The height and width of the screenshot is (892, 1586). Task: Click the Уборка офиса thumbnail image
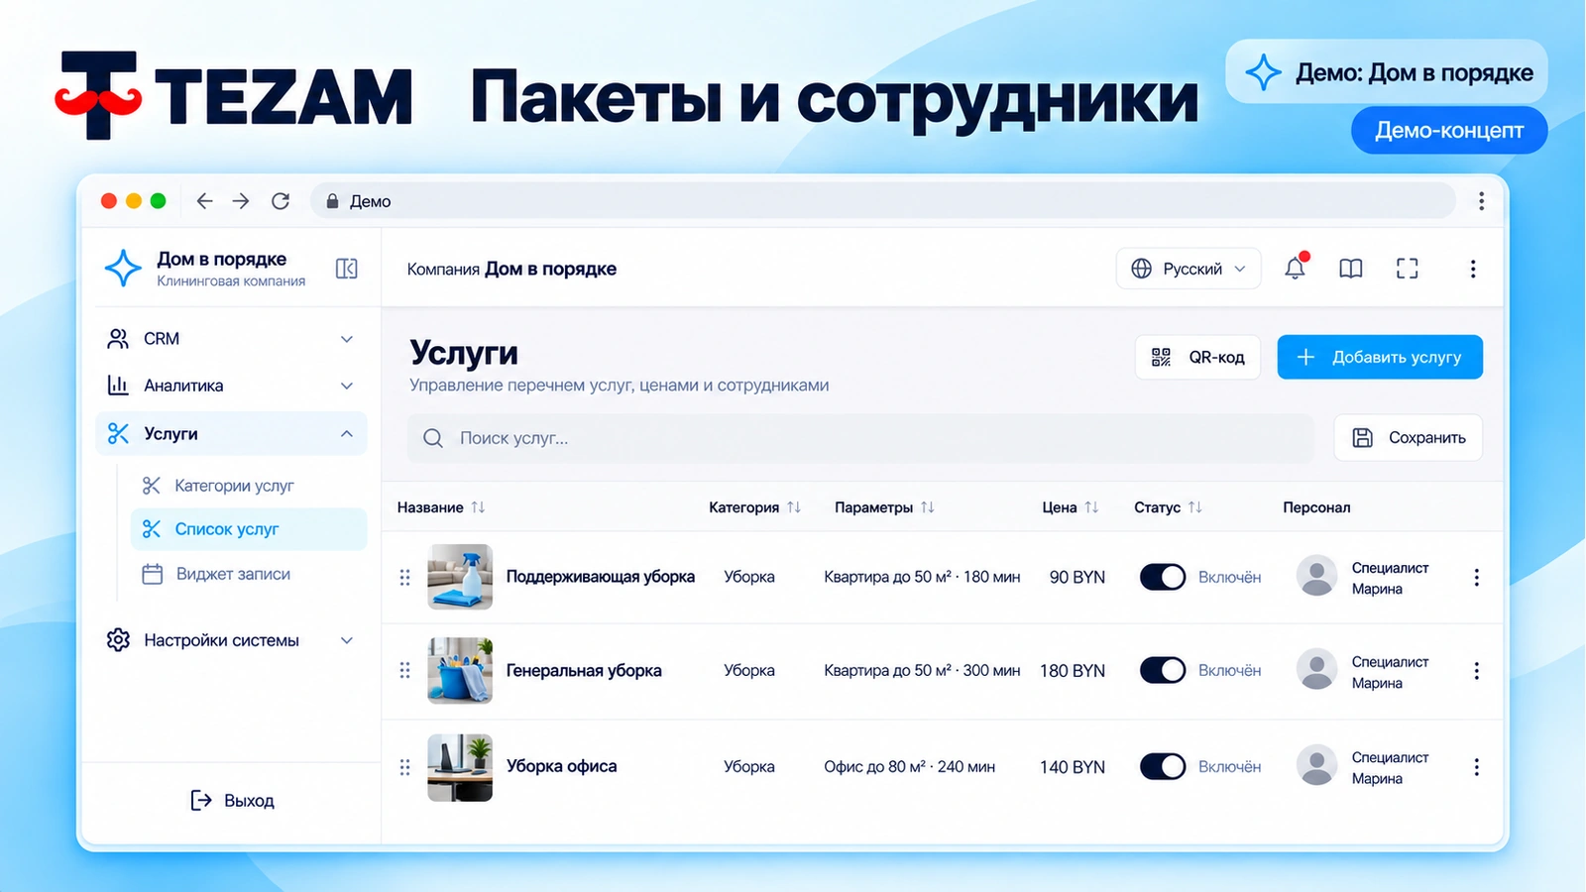tap(460, 767)
